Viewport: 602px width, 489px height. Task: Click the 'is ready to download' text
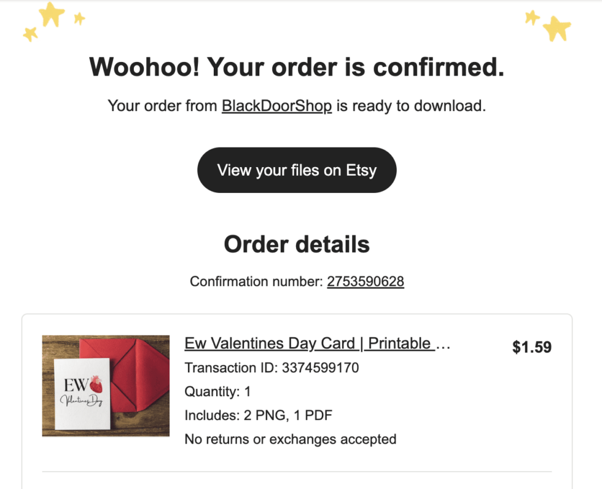point(410,106)
